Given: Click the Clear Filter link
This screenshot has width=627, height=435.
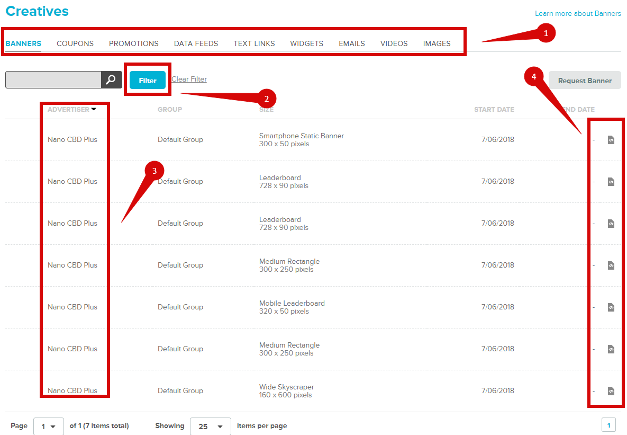Looking at the screenshot, I should pyautogui.click(x=189, y=79).
